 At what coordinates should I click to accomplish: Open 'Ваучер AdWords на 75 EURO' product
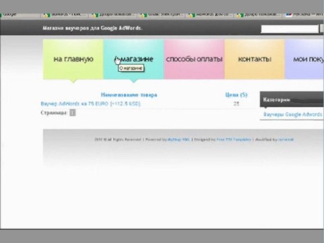coord(90,104)
